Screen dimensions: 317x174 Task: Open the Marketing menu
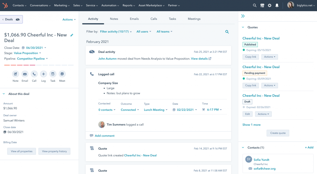tap(62, 6)
